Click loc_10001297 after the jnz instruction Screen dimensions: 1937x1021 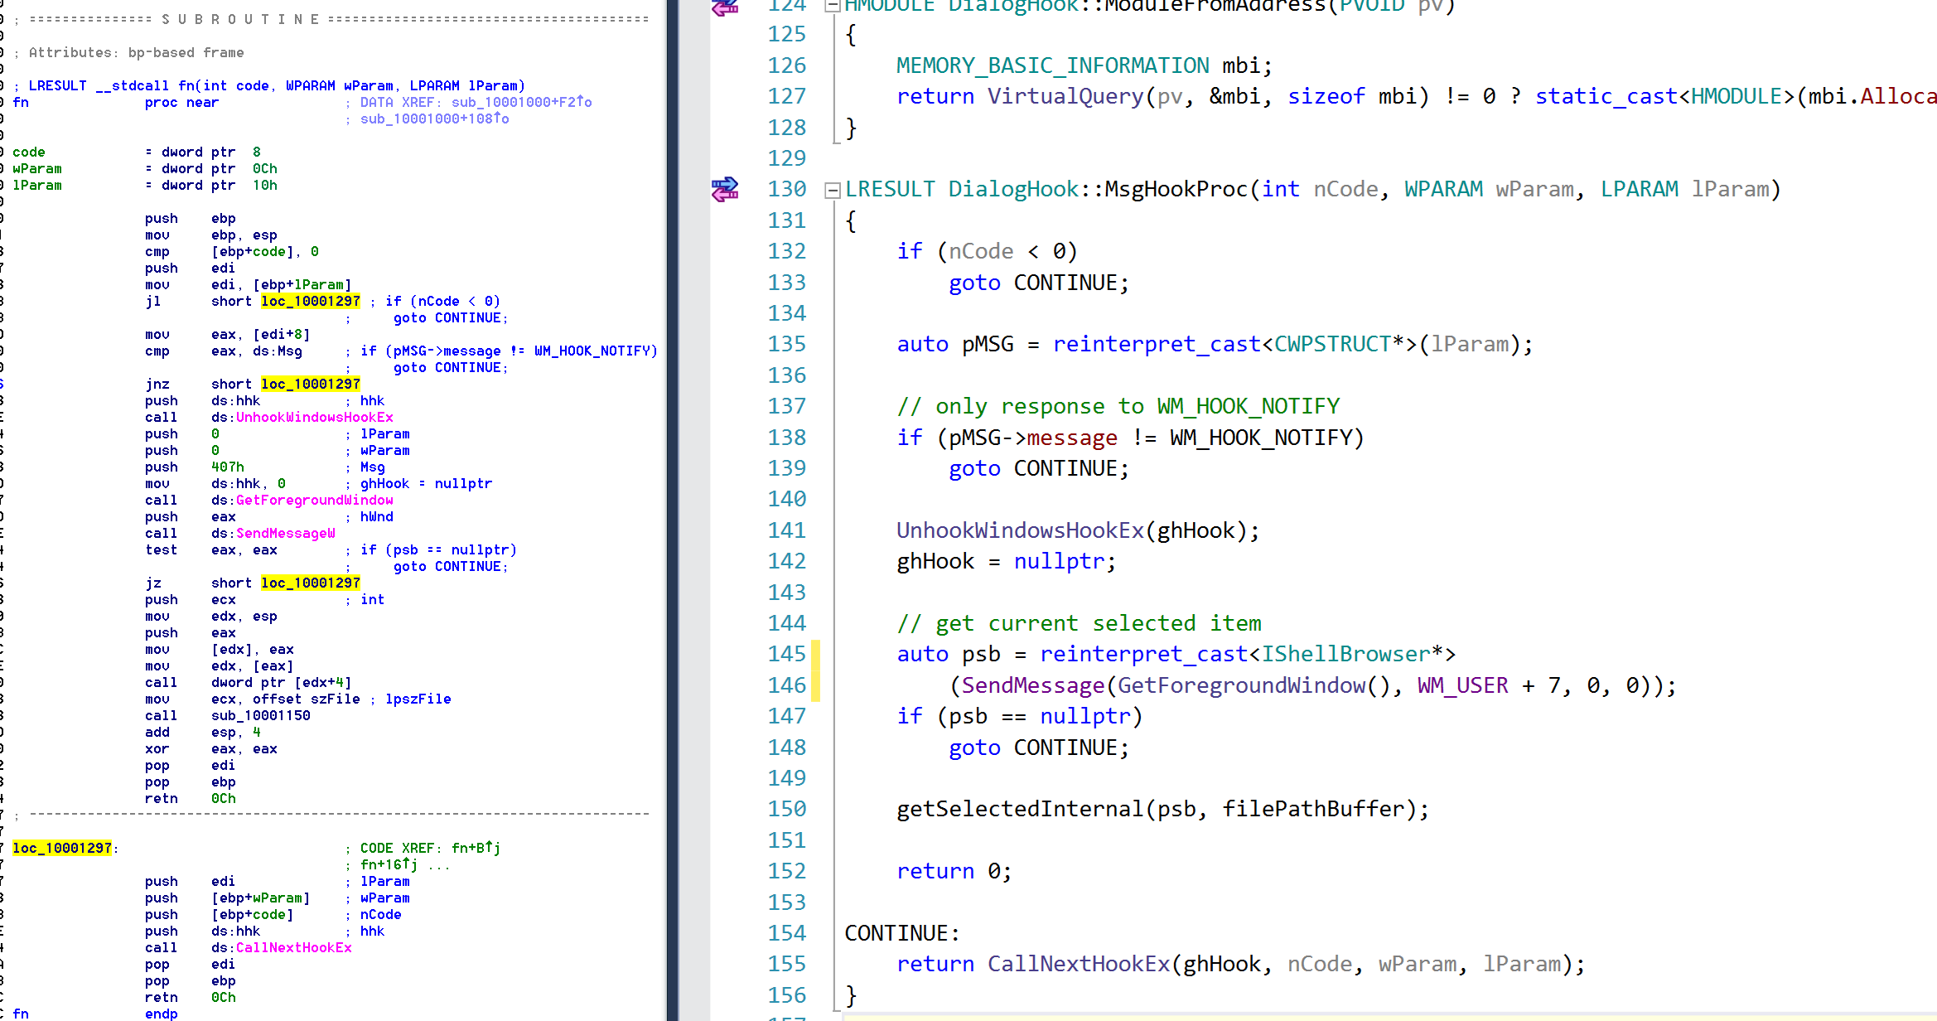tap(311, 384)
